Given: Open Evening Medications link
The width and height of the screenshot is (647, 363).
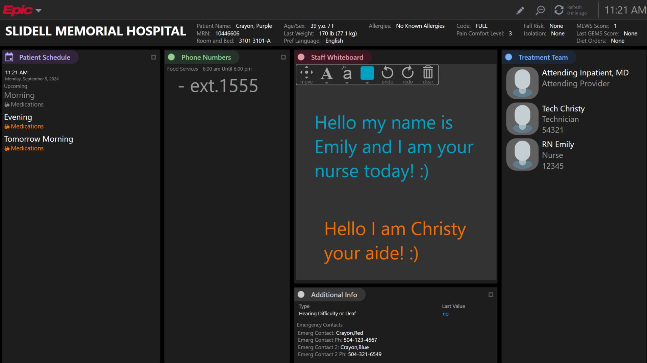Looking at the screenshot, I should (x=27, y=126).
